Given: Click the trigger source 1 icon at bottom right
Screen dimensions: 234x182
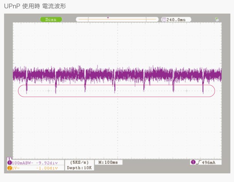Looking at the screenshot, I should coord(193,162).
